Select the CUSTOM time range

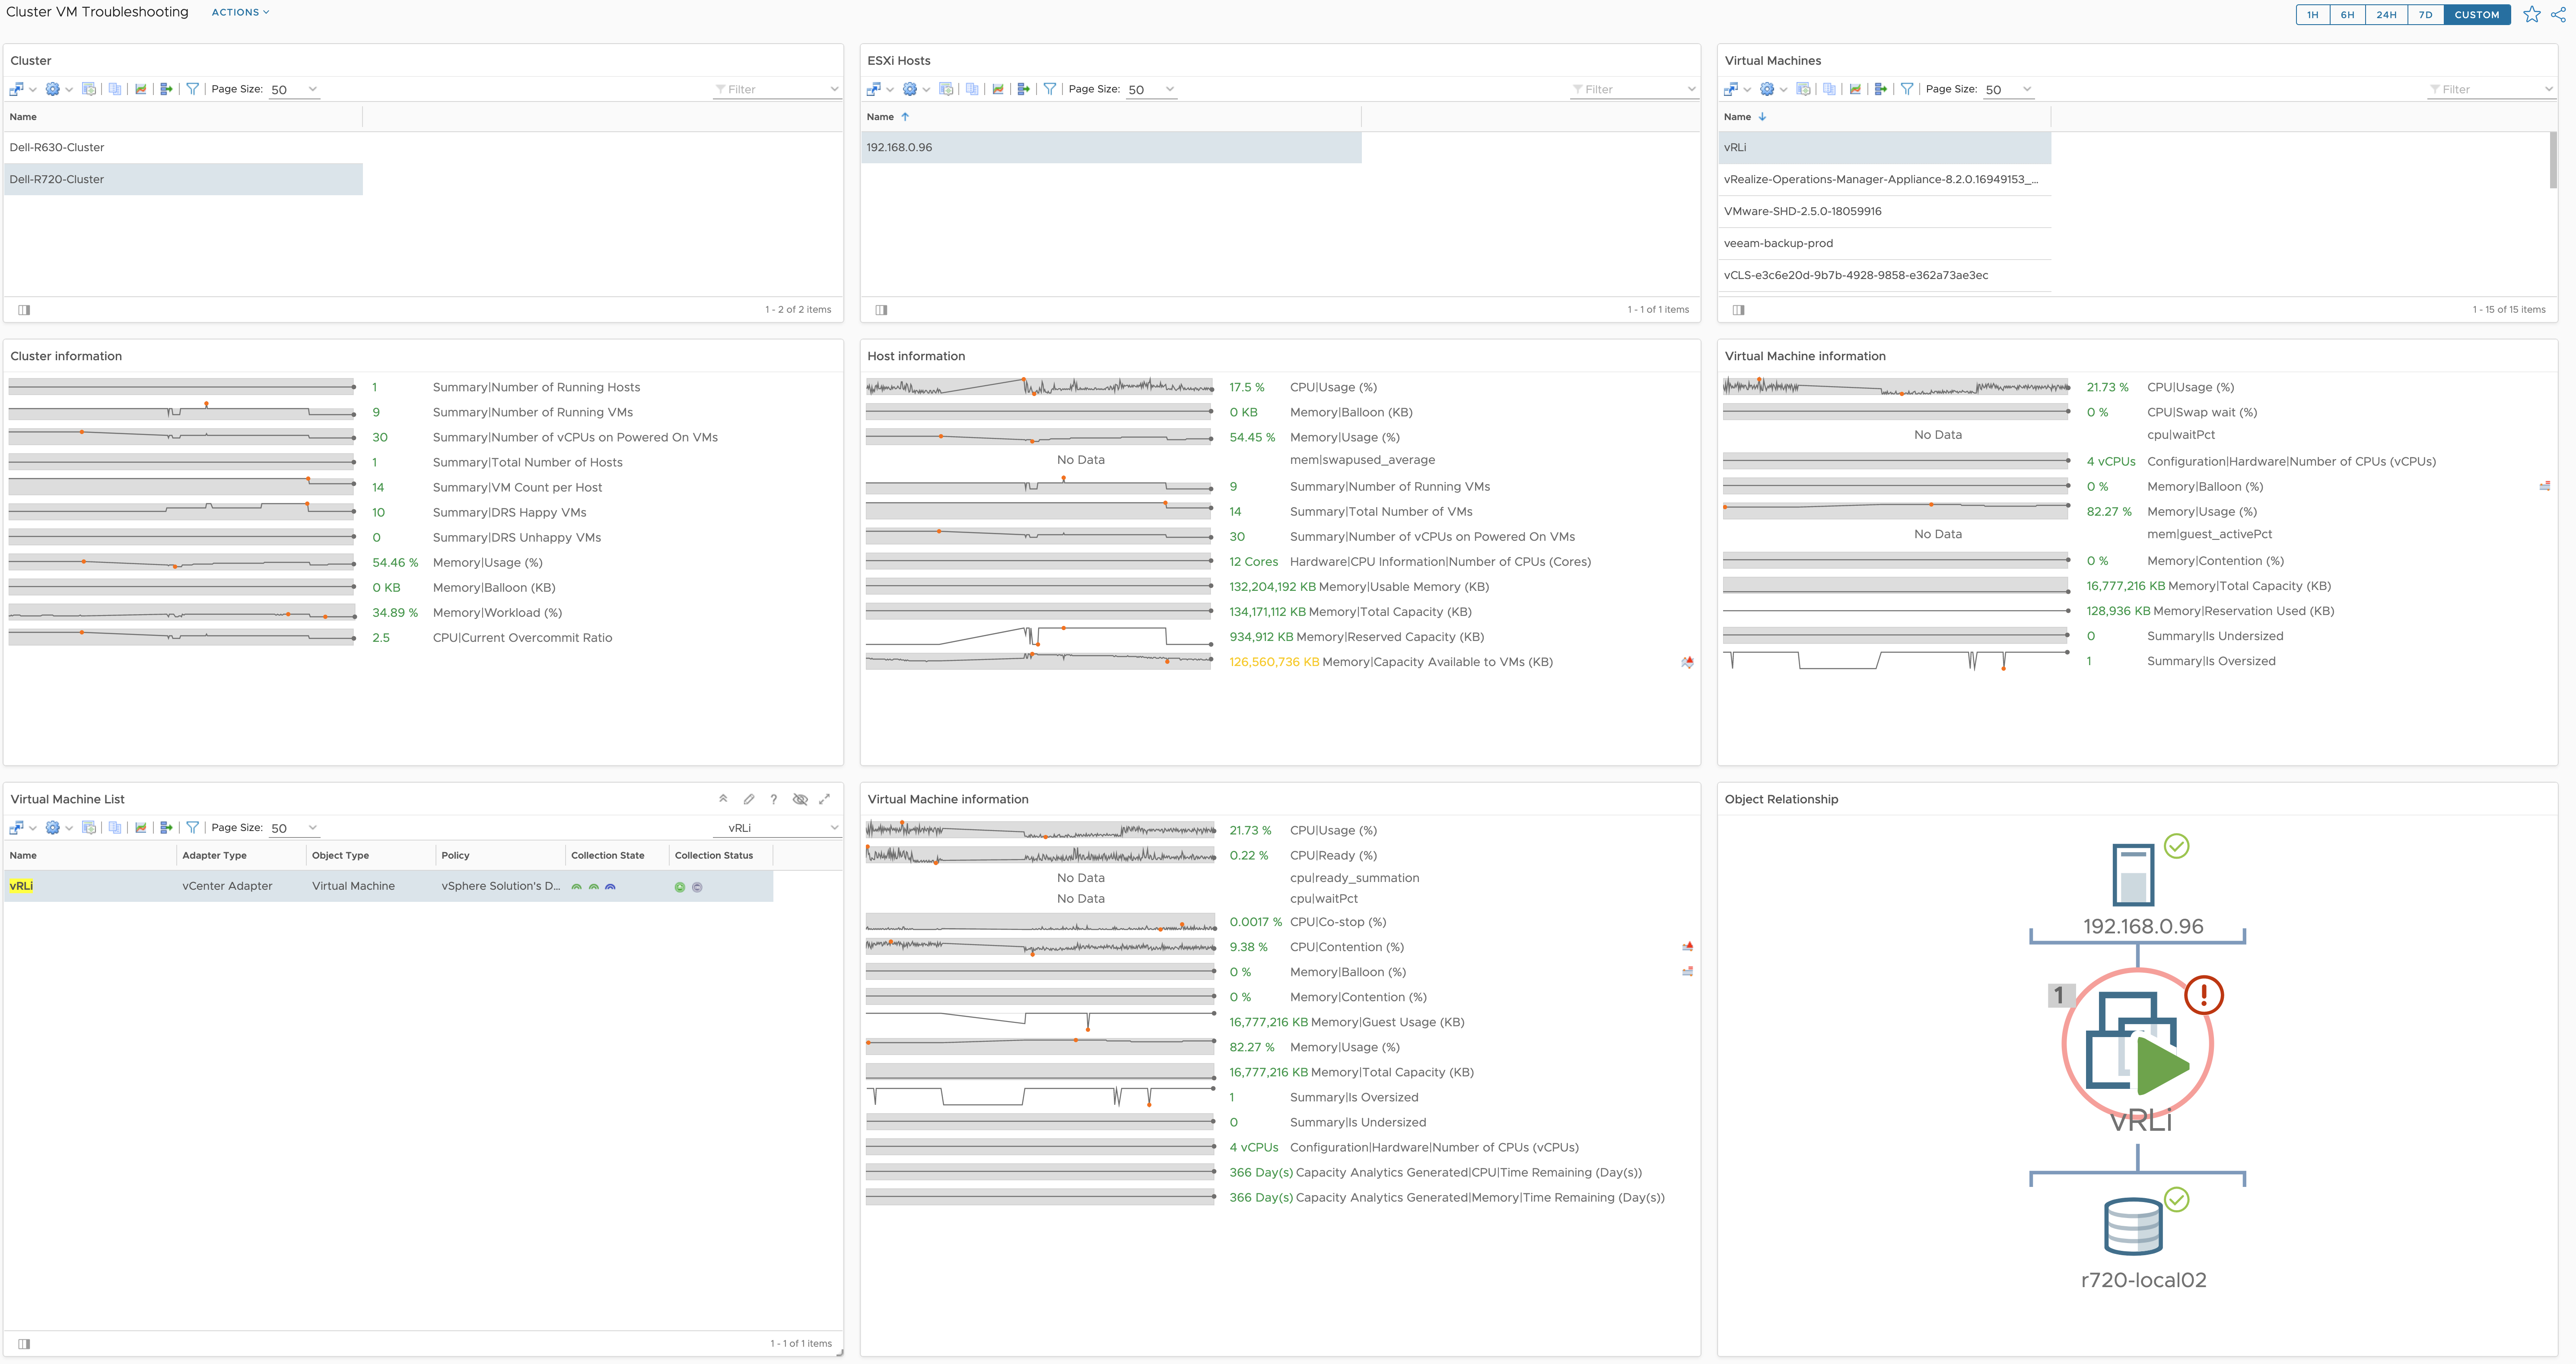pos(2476,15)
